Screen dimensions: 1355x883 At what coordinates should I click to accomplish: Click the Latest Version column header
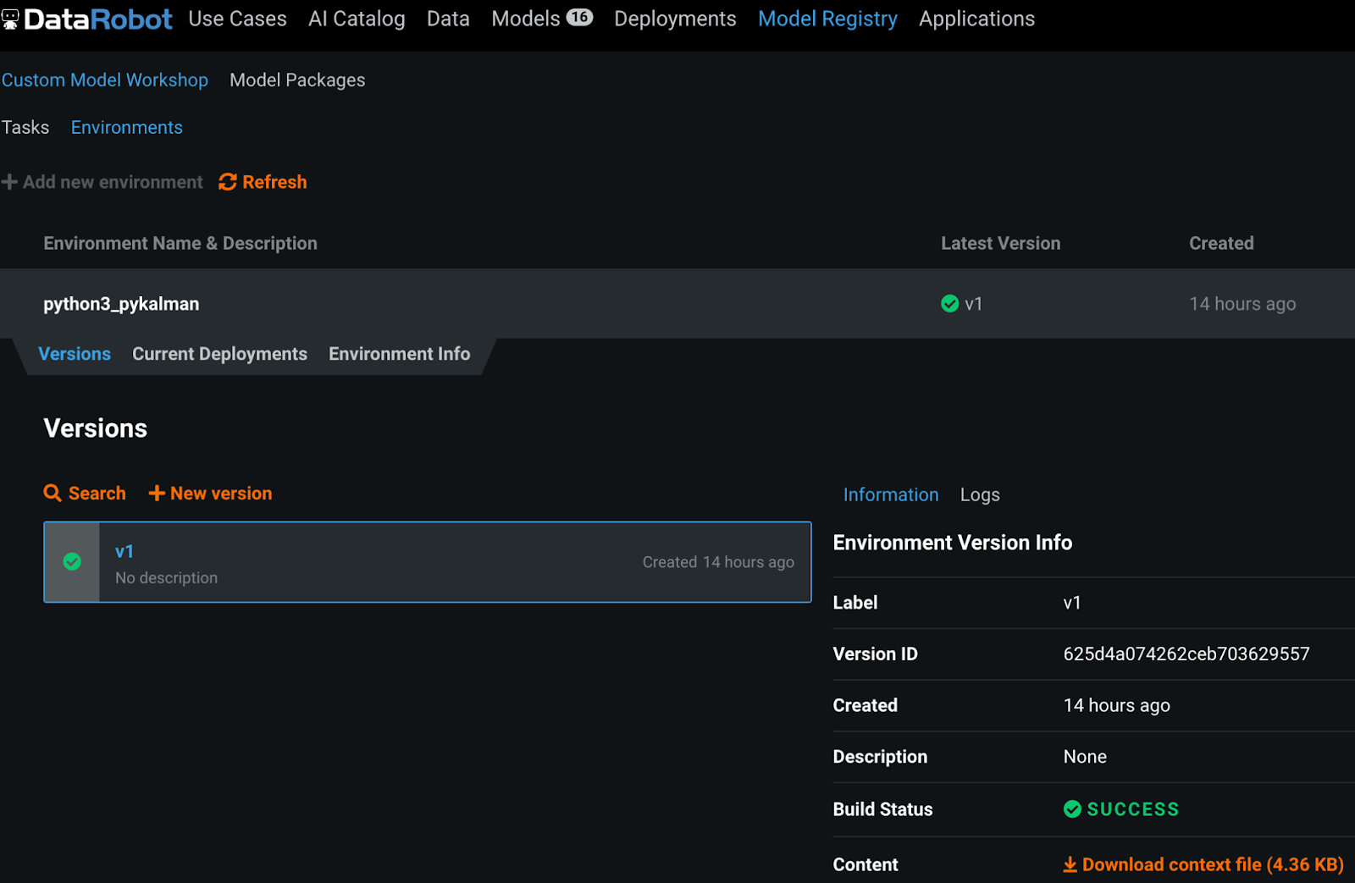tap(1000, 243)
